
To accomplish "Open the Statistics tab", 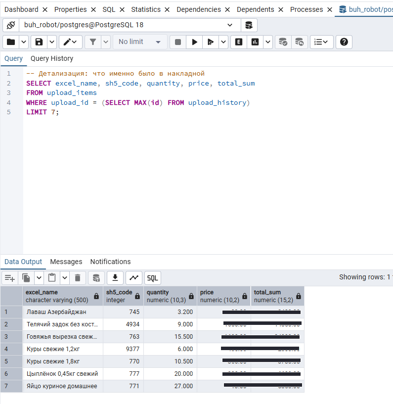I will (x=146, y=9).
